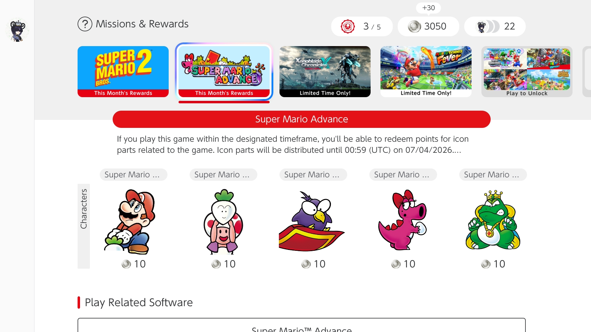591x332 pixels.
Task: Open the red mission stamp counter 3/5
Action: tap(362, 26)
